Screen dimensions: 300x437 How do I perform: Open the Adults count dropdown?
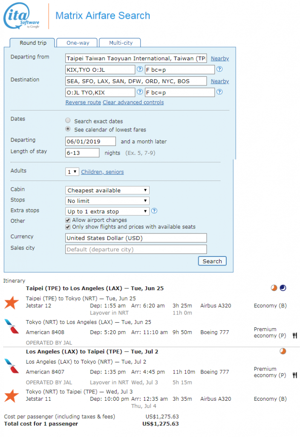72,172
